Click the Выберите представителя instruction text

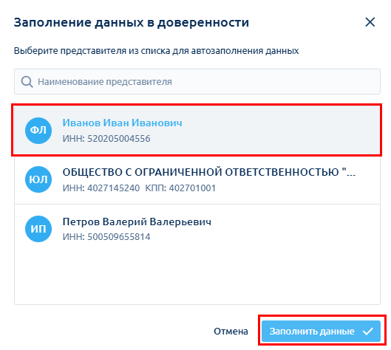click(157, 51)
